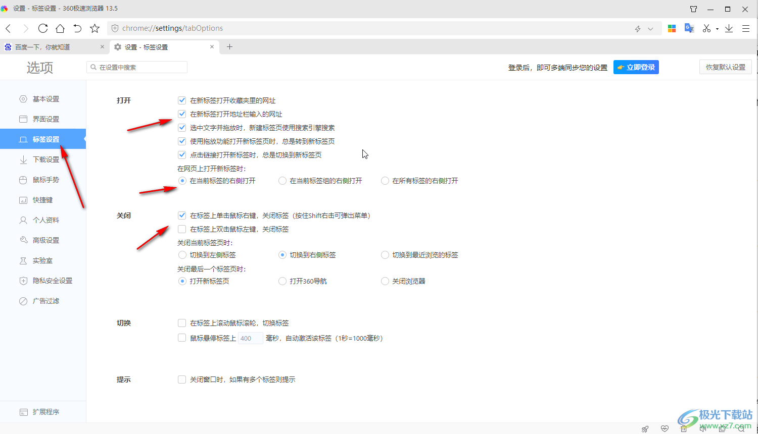The height and width of the screenshot is (434, 758).
Task: Select 标签设置 in the sidebar
Action: pos(43,139)
